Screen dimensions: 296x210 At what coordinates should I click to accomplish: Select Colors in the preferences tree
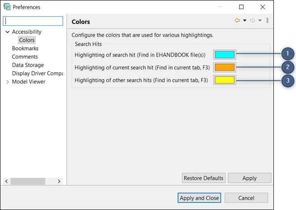(x=26, y=40)
